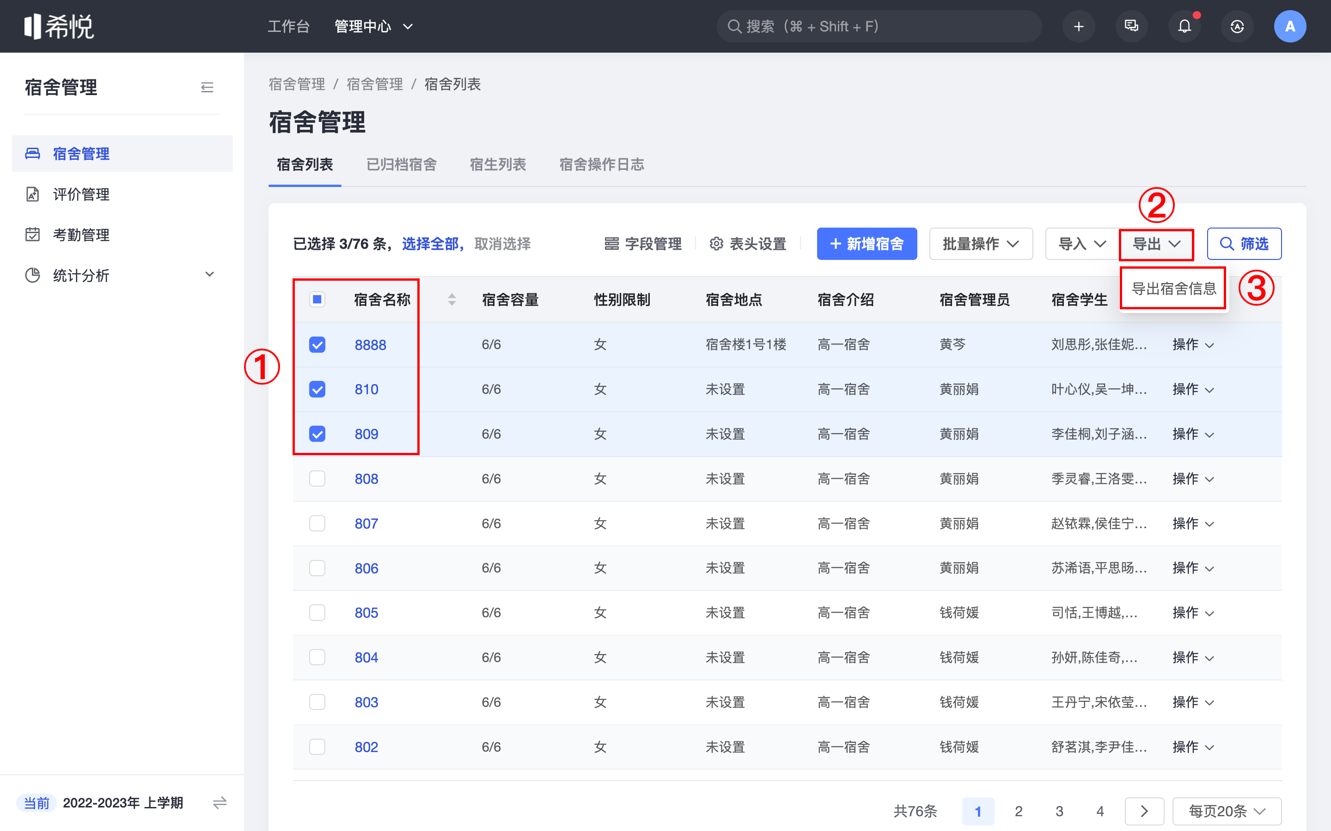
Task: Switch to 已归档宿舍 tab
Action: tap(402, 164)
